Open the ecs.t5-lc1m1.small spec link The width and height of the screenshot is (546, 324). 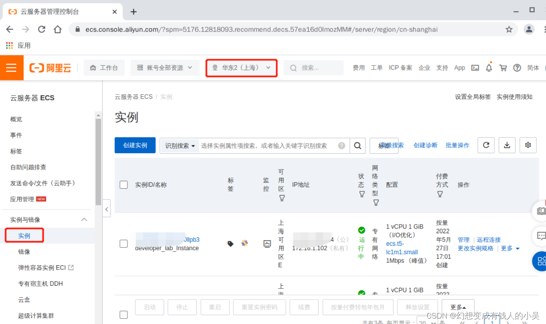coord(402,248)
